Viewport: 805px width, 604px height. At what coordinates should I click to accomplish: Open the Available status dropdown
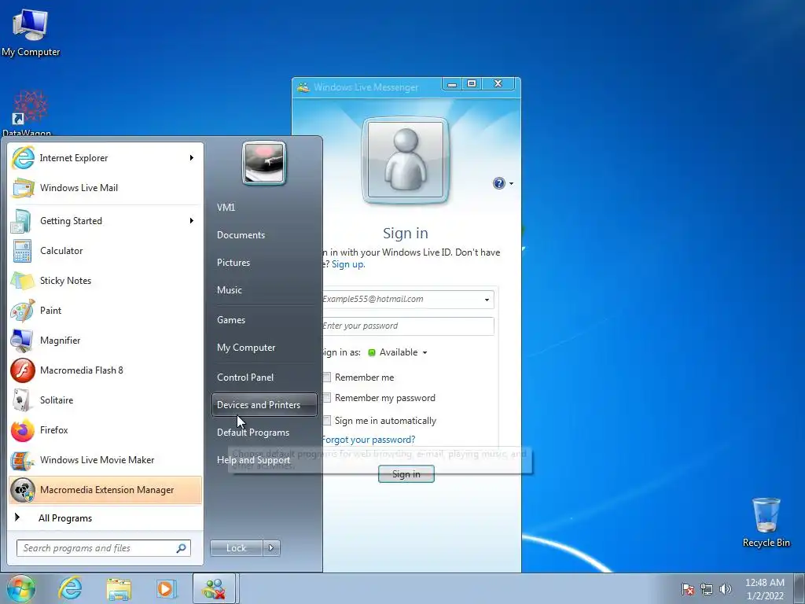(x=425, y=352)
